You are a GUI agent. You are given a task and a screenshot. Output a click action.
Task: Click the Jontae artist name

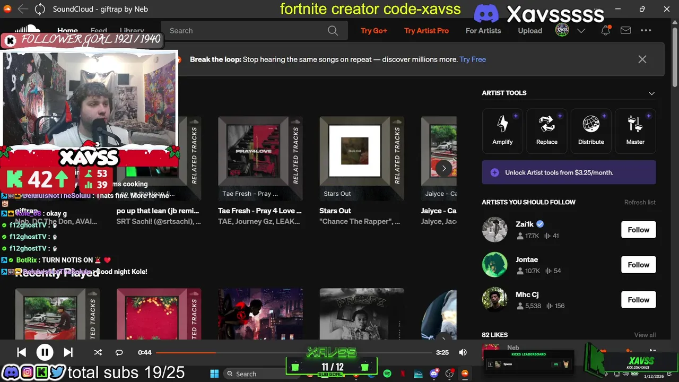(x=527, y=259)
